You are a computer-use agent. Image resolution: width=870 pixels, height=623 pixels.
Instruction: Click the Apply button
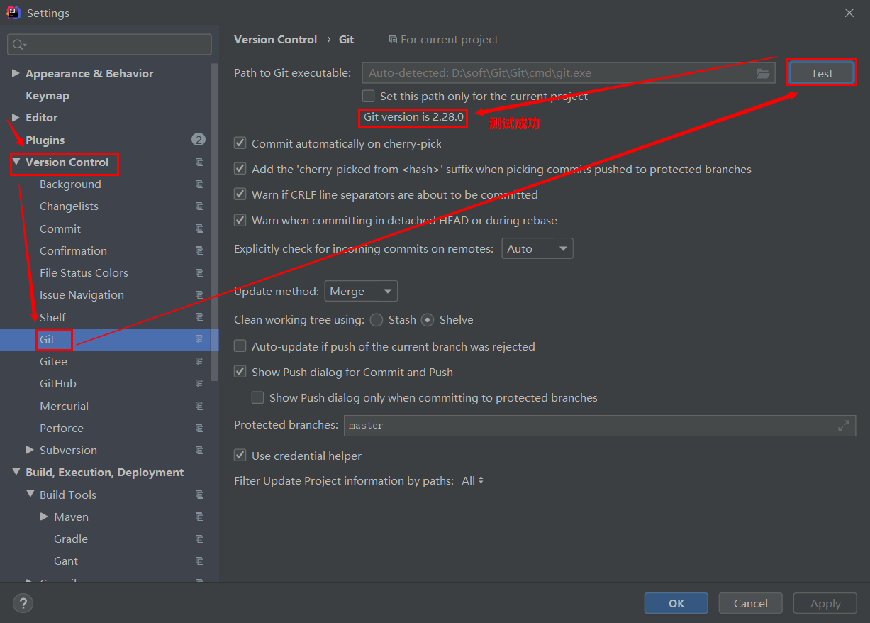825,603
